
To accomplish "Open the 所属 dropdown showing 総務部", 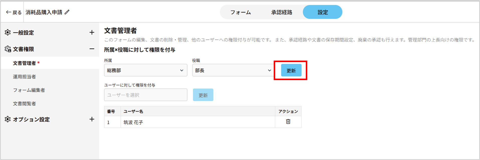I will pyautogui.click(x=145, y=70).
